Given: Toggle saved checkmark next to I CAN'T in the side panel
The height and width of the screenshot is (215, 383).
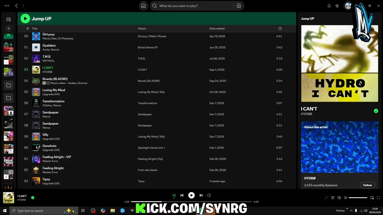Looking at the screenshot, I should (x=376, y=111).
